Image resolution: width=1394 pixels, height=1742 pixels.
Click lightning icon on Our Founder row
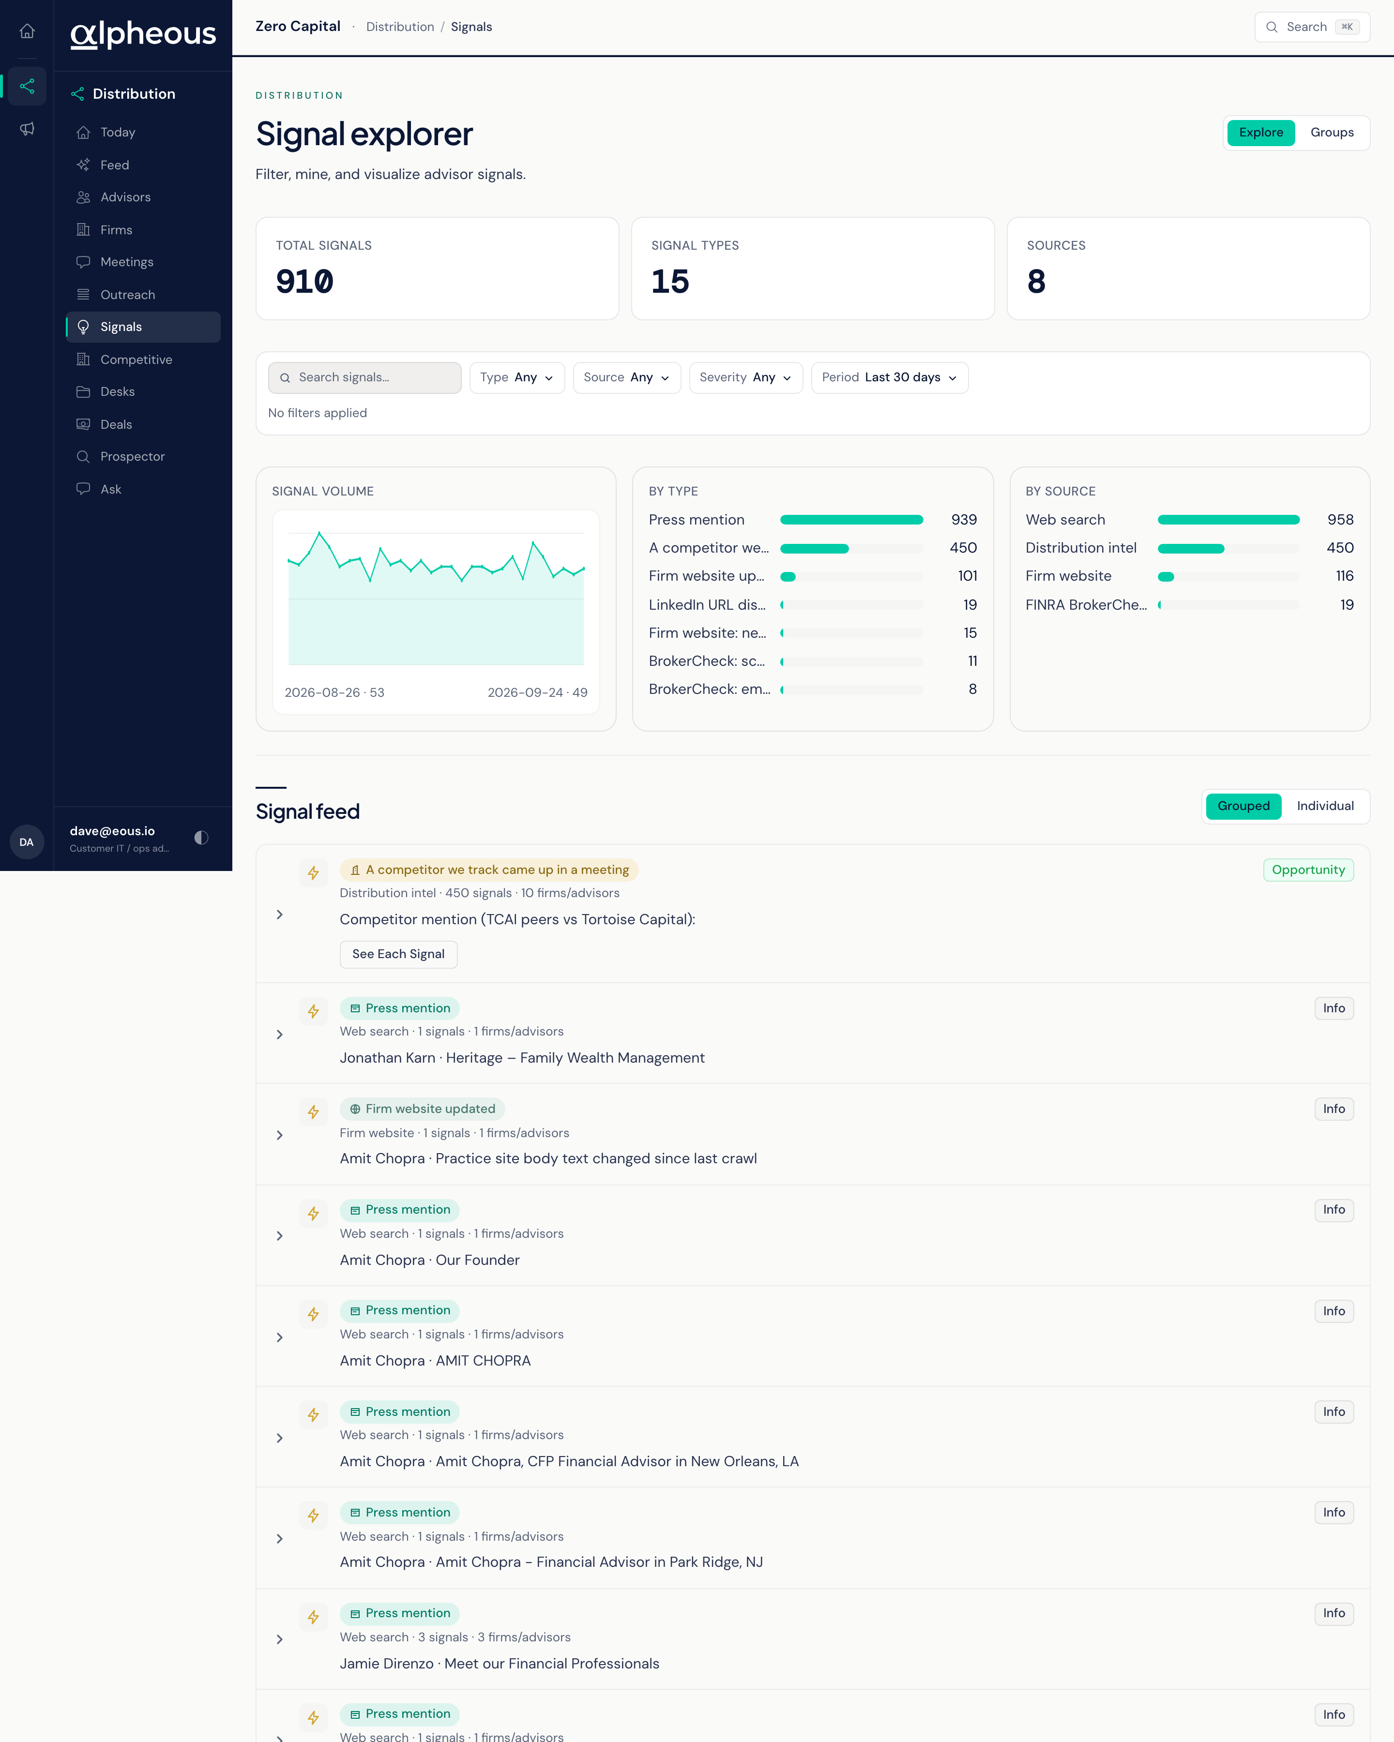pyautogui.click(x=314, y=1213)
